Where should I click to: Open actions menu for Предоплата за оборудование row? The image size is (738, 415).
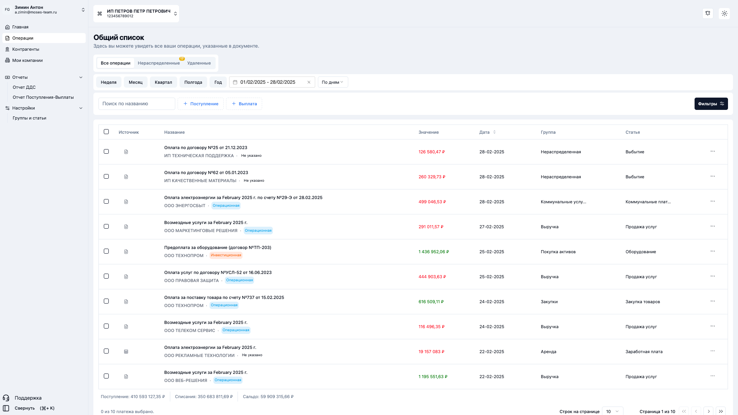point(713,251)
